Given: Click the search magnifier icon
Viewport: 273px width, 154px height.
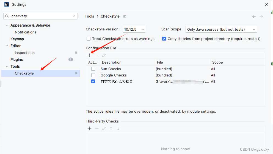Looking at the screenshot, I should click(7, 16).
